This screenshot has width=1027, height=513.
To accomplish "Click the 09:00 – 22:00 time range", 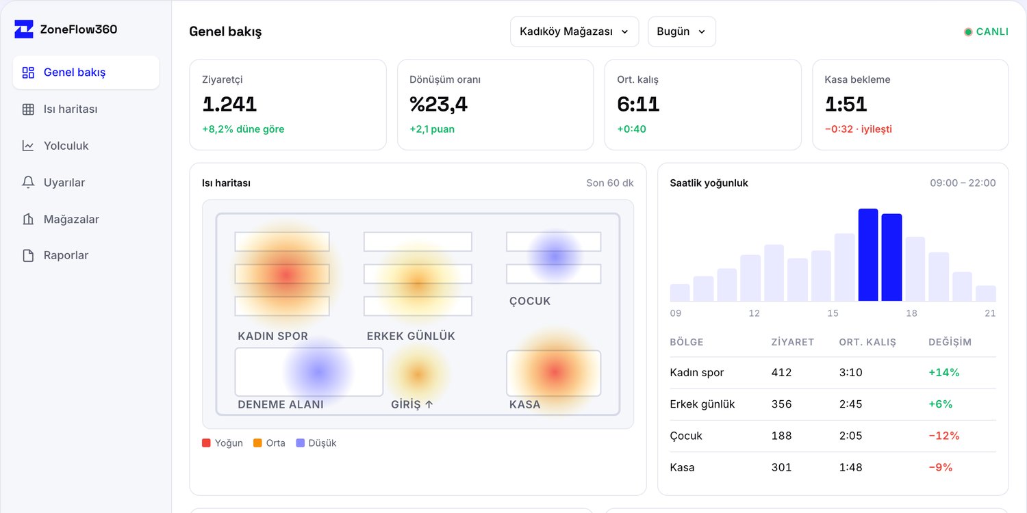I will [x=963, y=183].
